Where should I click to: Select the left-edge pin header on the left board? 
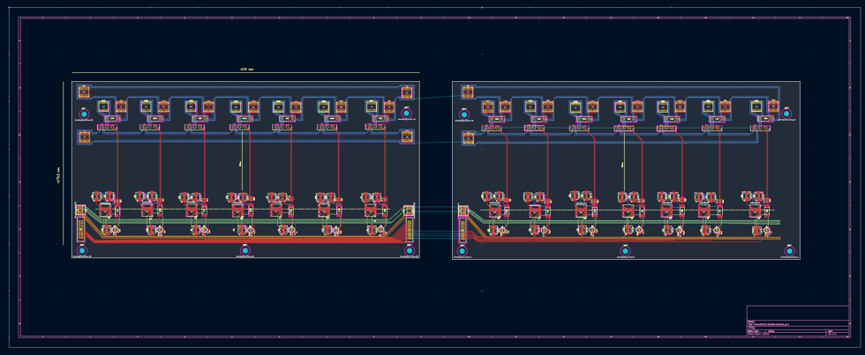tap(80, 229)
